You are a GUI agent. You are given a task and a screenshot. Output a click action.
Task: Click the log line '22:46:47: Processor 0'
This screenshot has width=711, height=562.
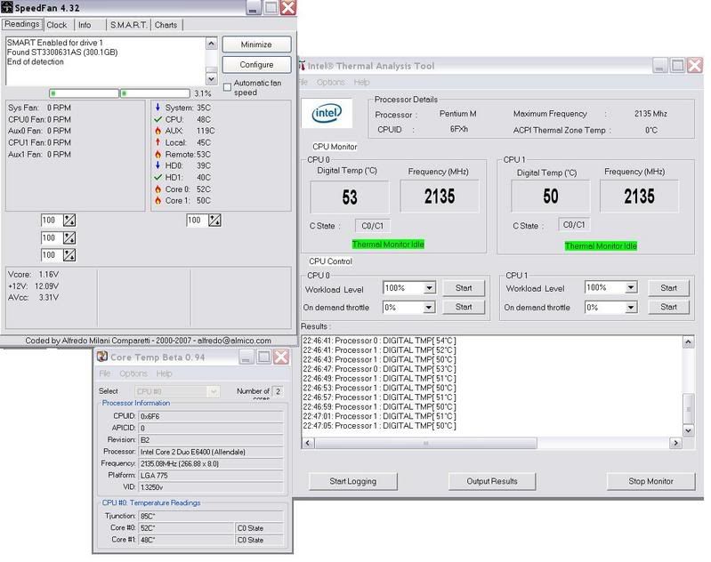[379, 369]
